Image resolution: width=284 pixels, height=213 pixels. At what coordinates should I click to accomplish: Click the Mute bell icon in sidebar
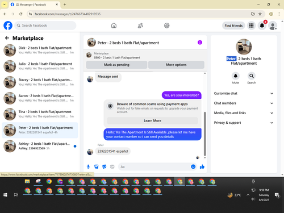236,76
